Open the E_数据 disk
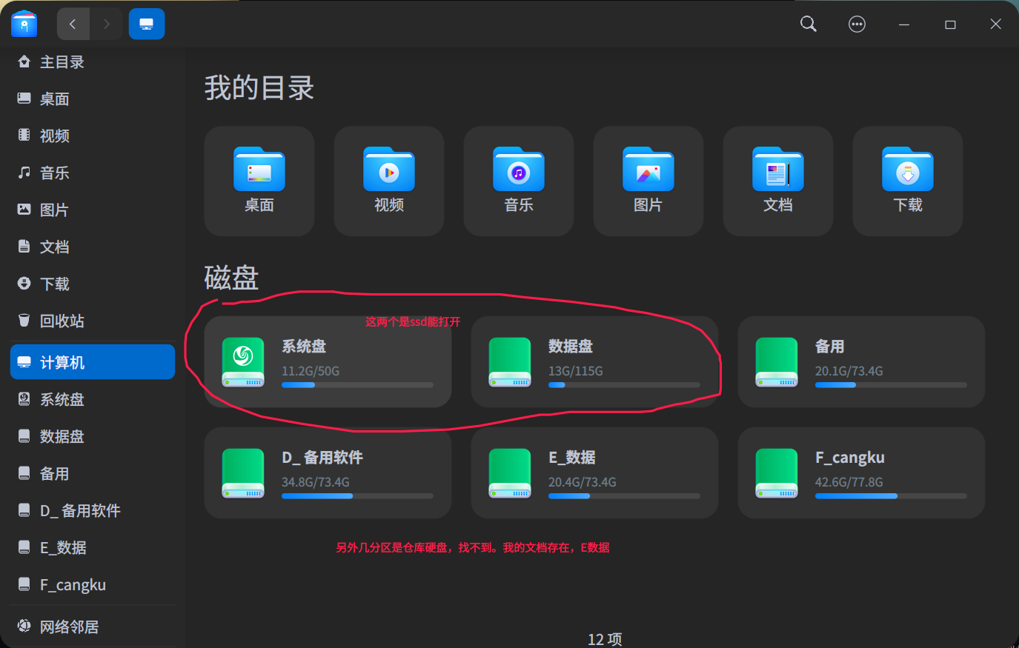 pyautogui.click(x=593, y=472)
